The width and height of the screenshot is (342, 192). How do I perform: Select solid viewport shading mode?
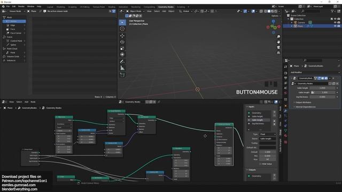269,11
